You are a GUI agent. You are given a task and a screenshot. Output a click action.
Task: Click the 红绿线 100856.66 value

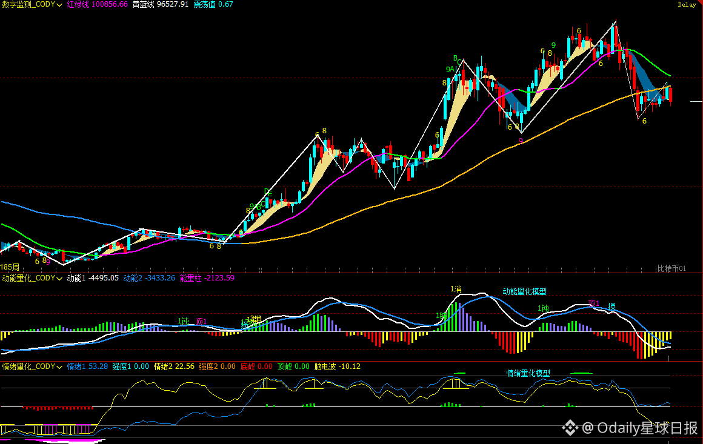pos(98,4)
